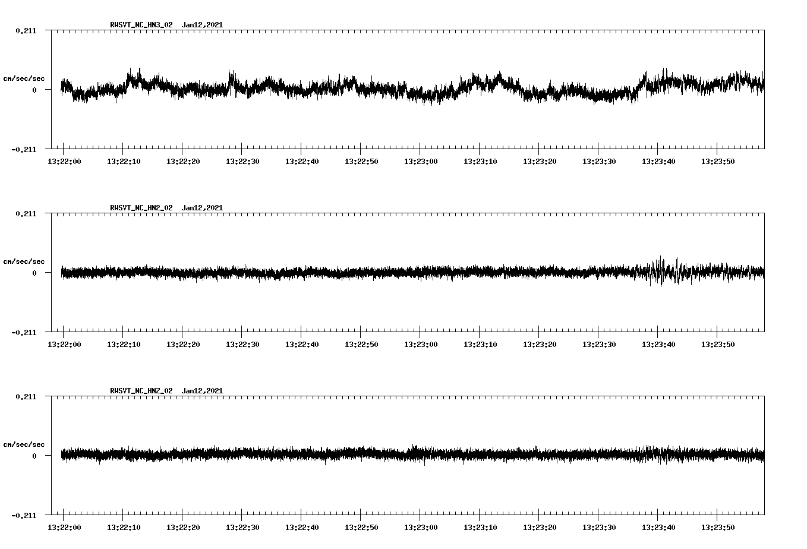This screenshot has width=807, height=549.
Task: Click the 13:23:20 tick label on middle axis
Action: [541, 343]
